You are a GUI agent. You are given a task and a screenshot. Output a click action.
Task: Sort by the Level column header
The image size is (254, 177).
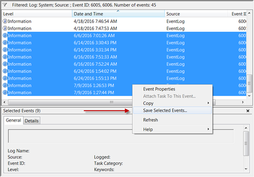[x=37, y=14]
